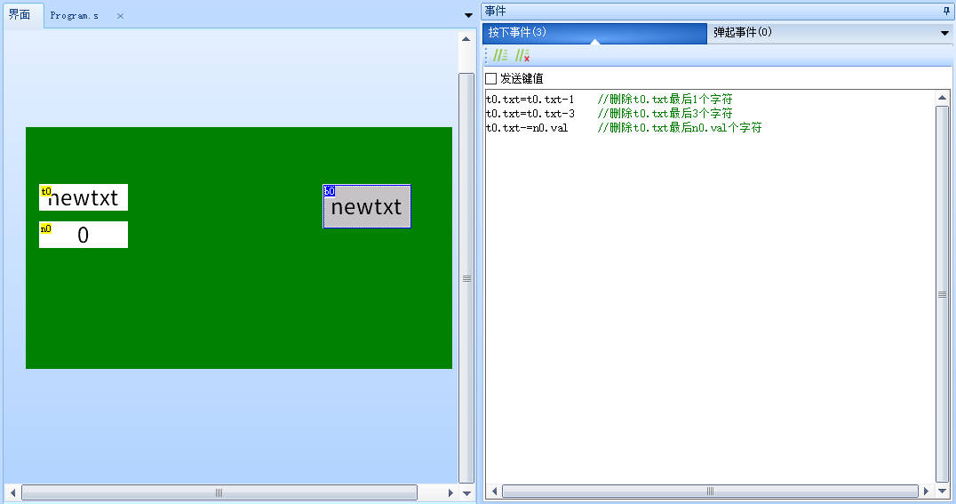
Task: Click the code line t0.txt-=n0.val
Action: 527,128
